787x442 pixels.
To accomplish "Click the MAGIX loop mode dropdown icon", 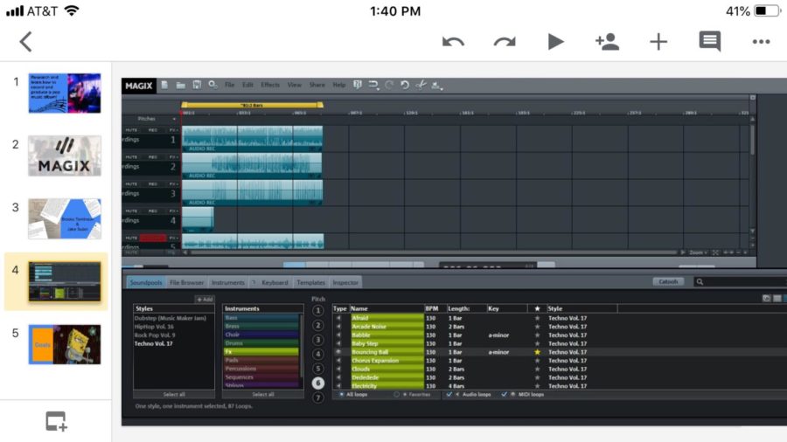I will point(373,86).
